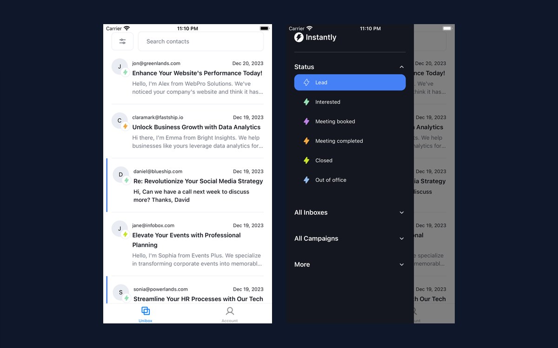Screen dimensions: 558x348
Task: Click the yellow-green bolt icon for Closed
Action: click(306, 161)
